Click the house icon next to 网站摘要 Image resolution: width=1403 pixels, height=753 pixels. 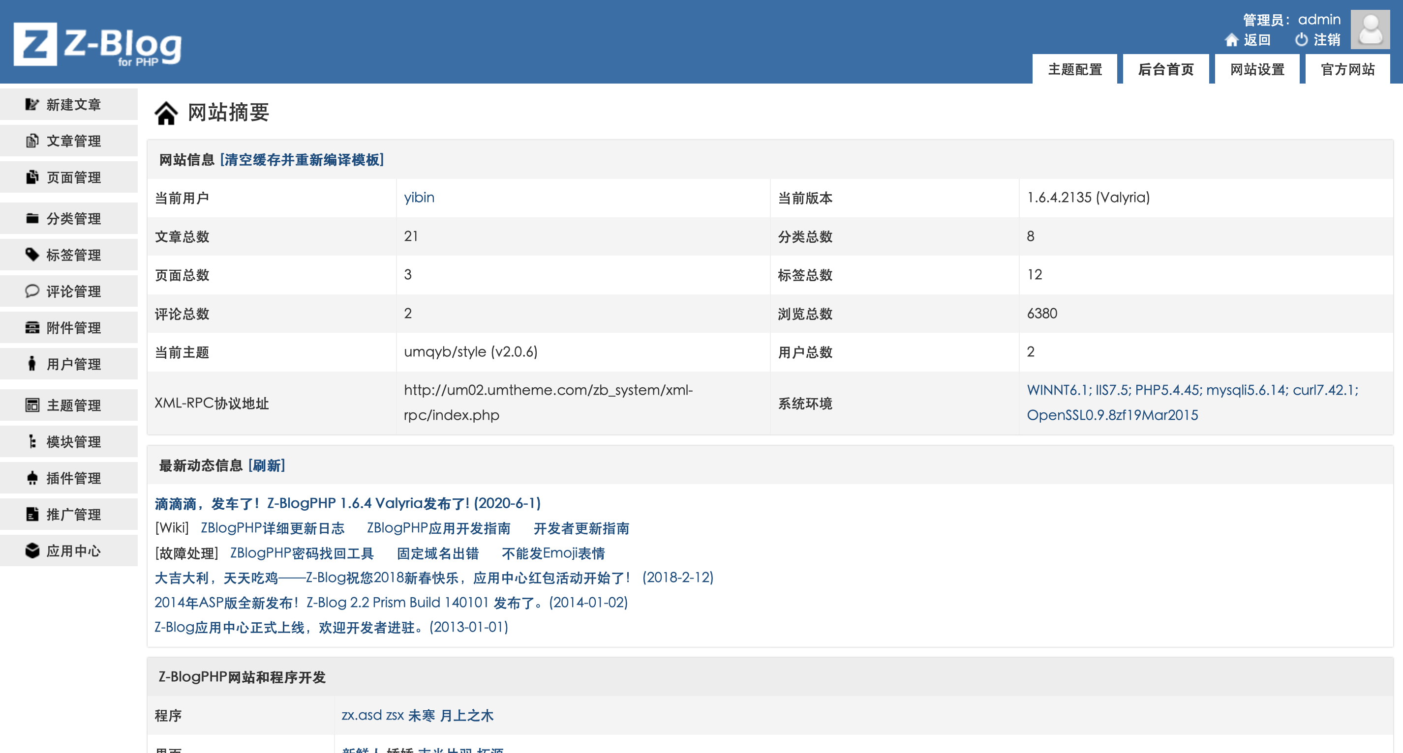pyautogui.click(x=166, y=113)
